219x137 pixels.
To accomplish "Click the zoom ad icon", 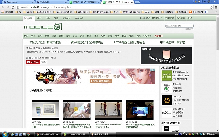I will coord(166,76).
